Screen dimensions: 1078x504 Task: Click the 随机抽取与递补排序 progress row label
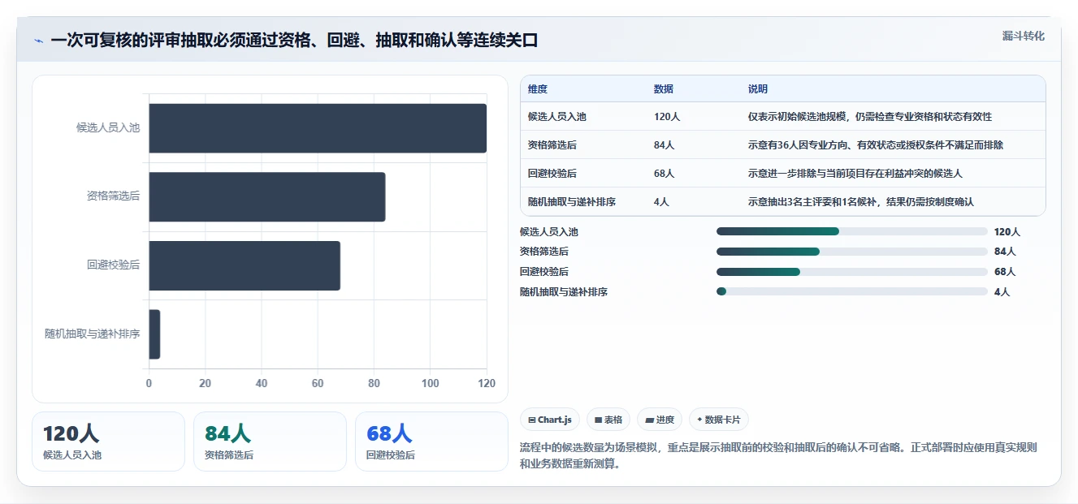pyautogui.click(x=564, y=292)
